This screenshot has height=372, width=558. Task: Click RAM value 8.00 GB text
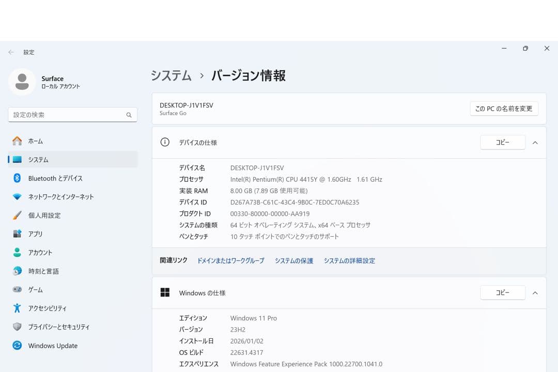point(269,191)
